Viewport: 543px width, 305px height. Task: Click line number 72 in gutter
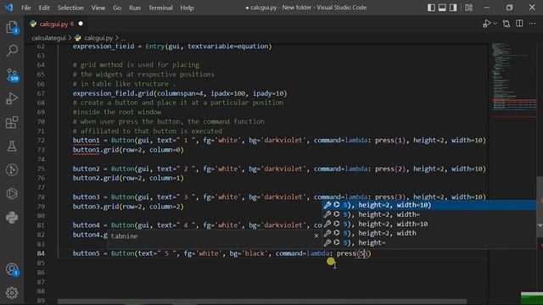tap(41, 141)
